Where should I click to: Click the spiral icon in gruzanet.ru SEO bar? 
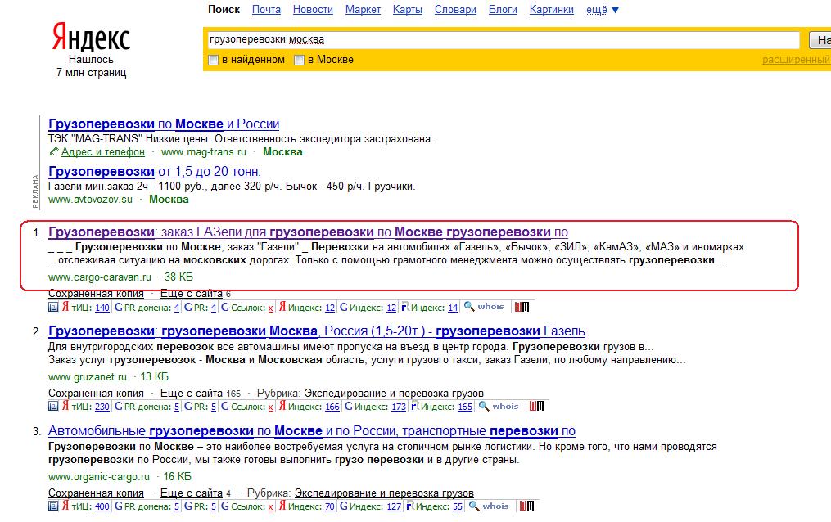tap(53, 406)
